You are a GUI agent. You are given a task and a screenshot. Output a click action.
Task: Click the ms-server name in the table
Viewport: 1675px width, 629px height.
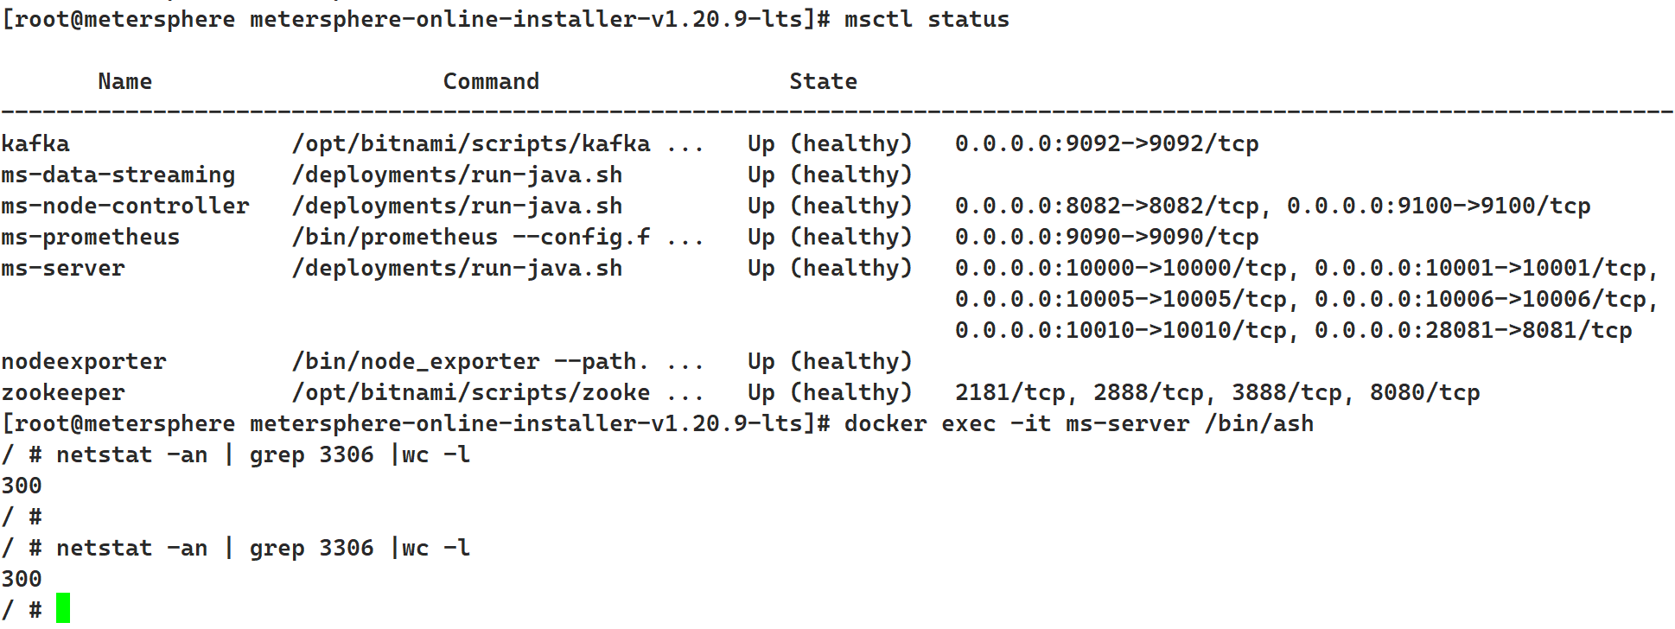[63, 268]
